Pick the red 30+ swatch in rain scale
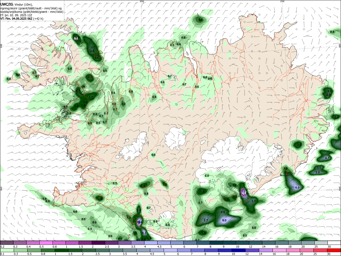This screenshot has height=256, width=341. tap(334, 250)
